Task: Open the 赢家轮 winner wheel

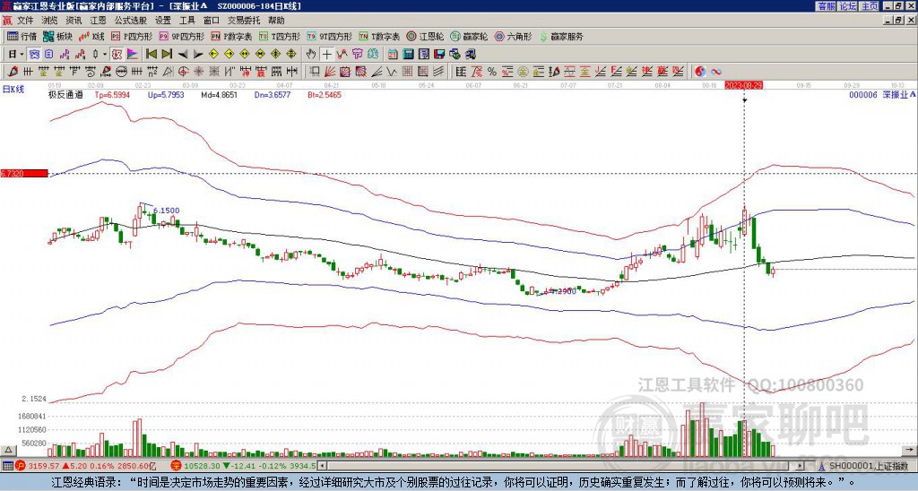Action: tap(469, 36)
